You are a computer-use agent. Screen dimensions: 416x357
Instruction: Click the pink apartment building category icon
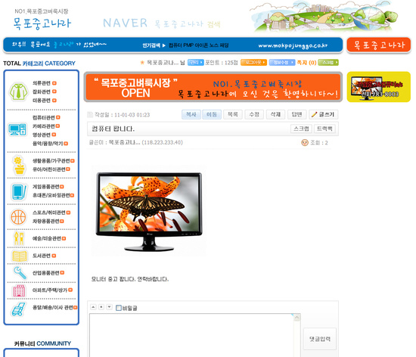(x=19, y=290)
